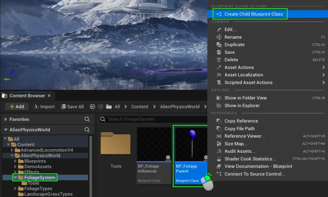Click the Save All button
Image resolution: width=328 pixels, height=197 pixels.
72,107
